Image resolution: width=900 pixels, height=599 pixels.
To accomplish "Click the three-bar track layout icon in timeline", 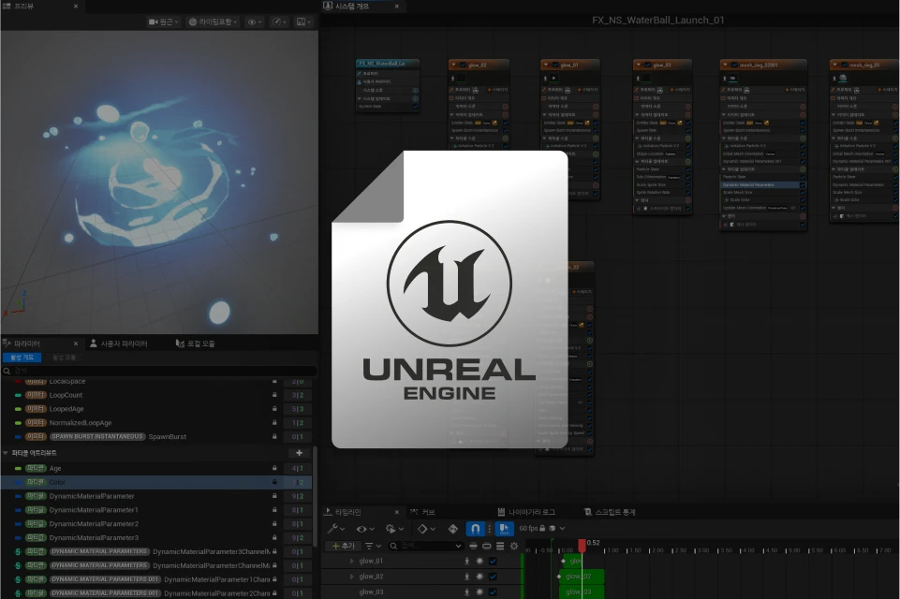I will [x=500, y=546].
